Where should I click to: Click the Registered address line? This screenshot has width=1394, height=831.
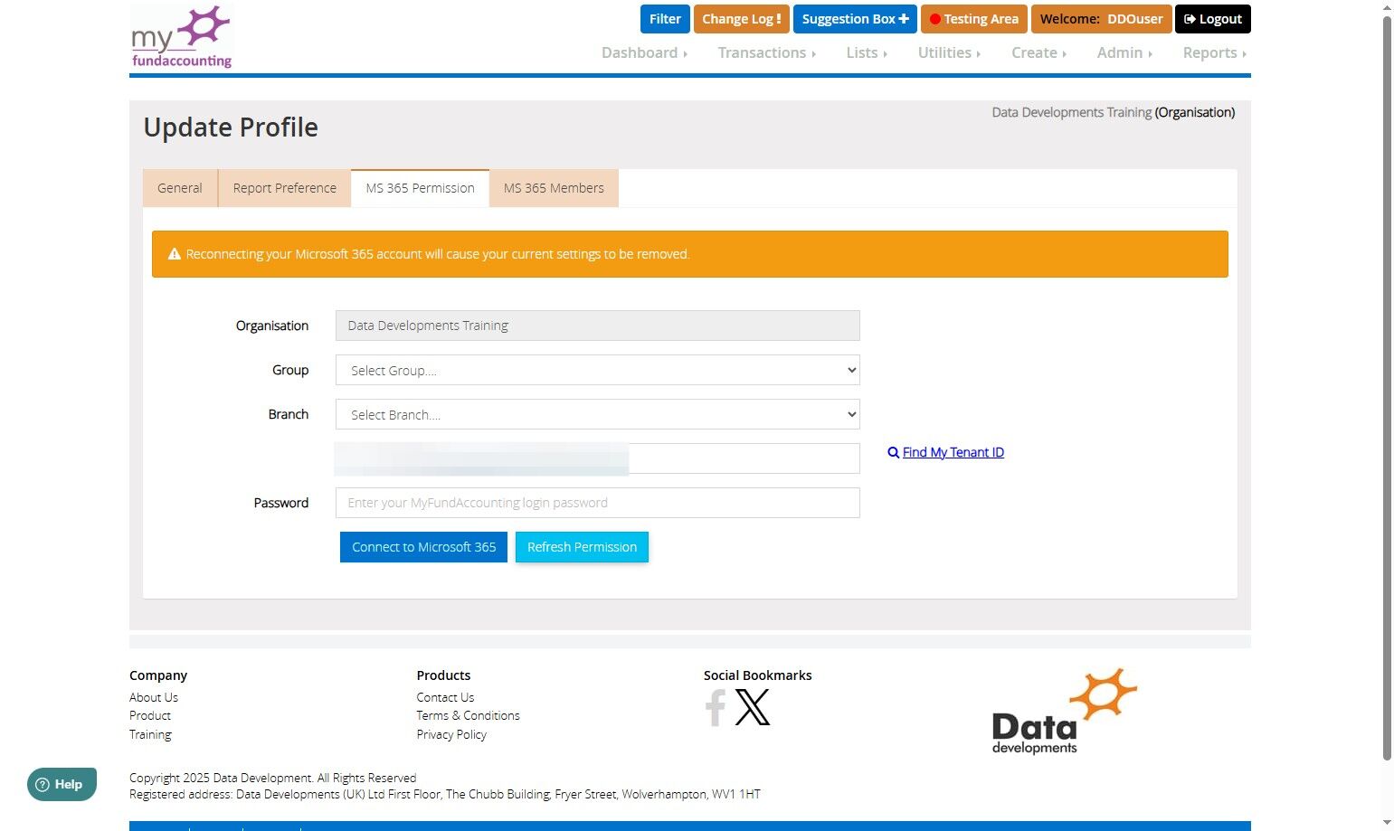(x=445, y=794)
